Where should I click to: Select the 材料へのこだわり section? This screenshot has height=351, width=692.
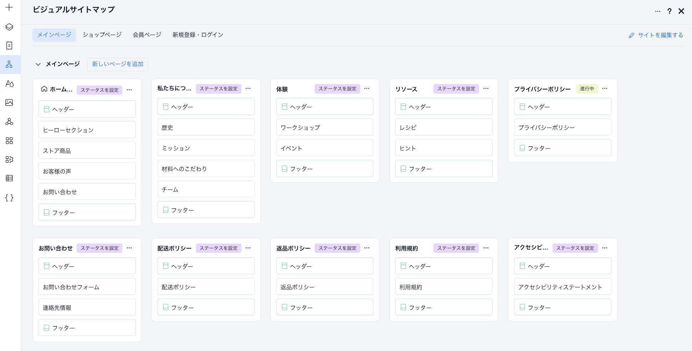(206, 168)
